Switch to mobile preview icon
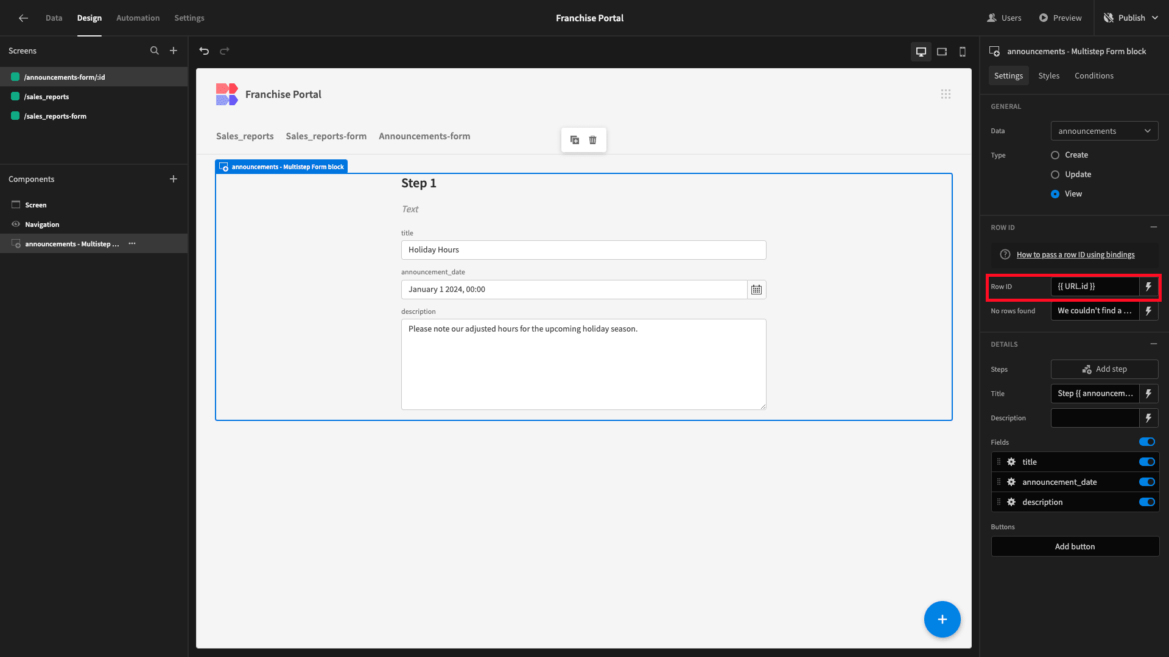Screen dimensions: 1169x657 pos(963,52)
